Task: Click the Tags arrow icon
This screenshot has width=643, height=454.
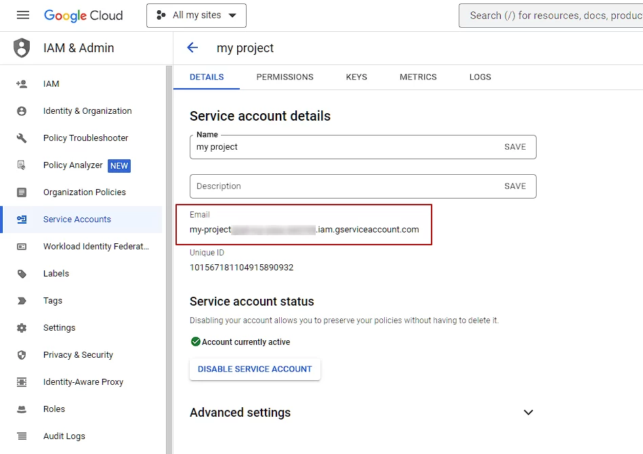Action: (x=22, y=301)
